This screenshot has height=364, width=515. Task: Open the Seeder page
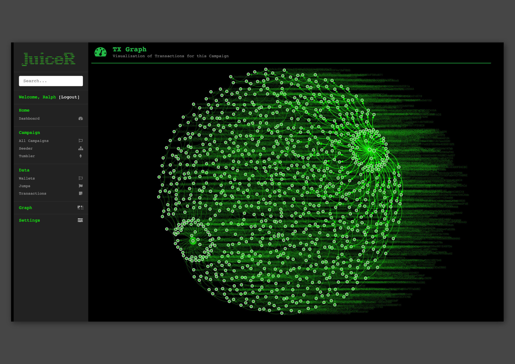[26, 148]
